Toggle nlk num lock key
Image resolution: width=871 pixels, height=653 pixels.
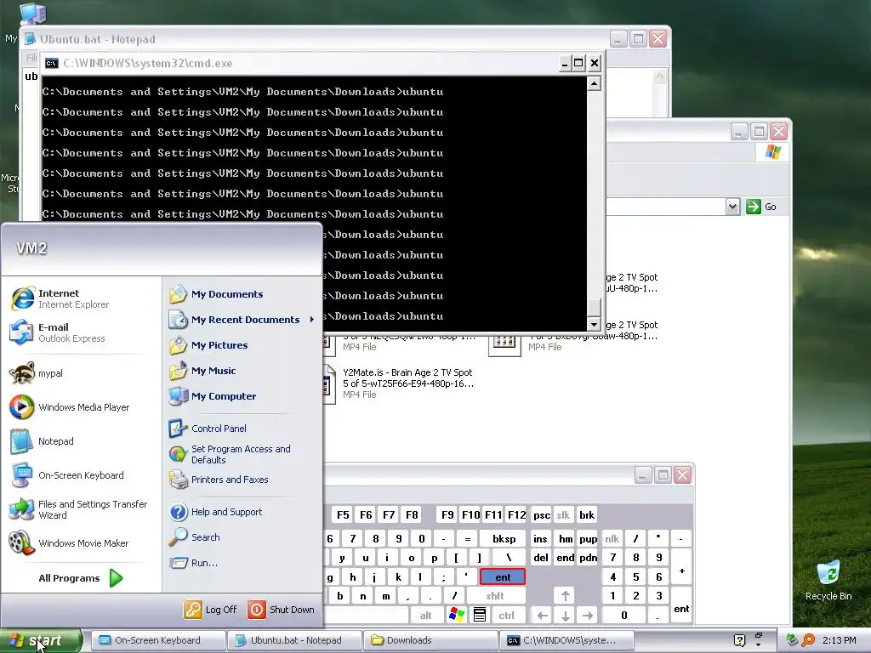612,538
